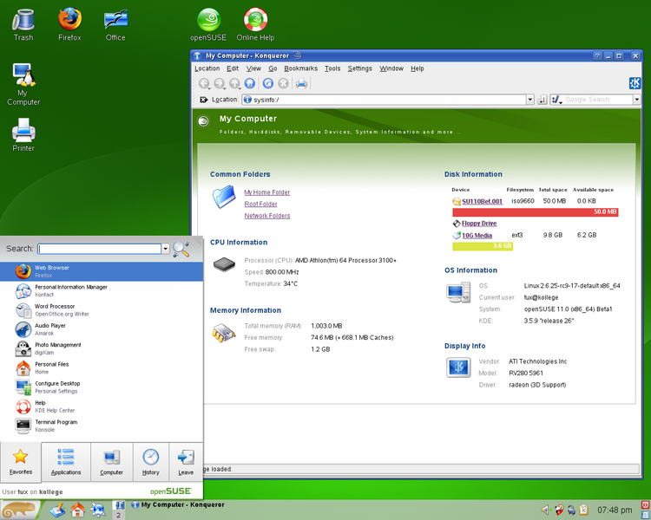The image size is (651, 520).
Task: Click the 07:48 pm clock
Action: click(615, 510)
